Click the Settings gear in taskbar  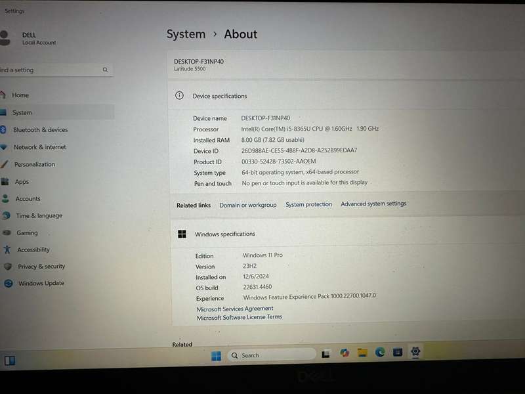tap(415, 351)
